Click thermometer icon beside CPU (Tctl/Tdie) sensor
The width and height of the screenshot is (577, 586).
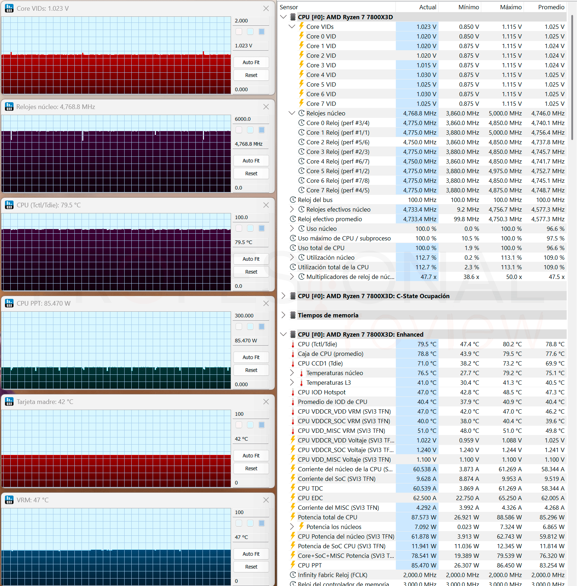293,344
